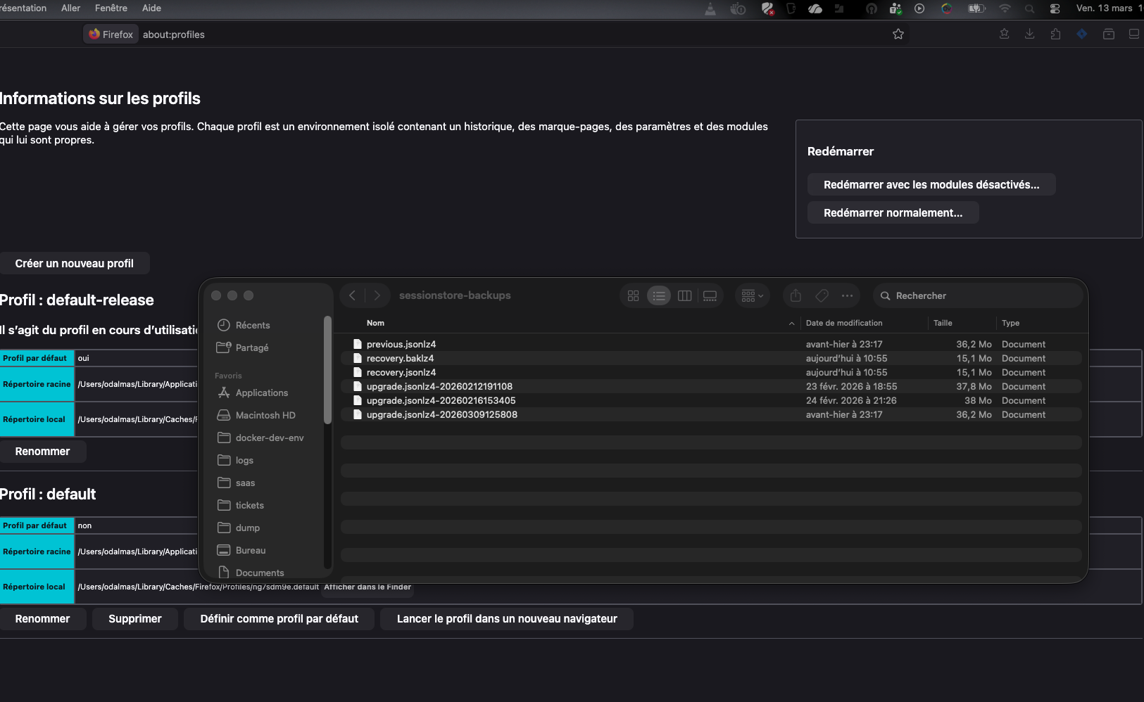The image size is (1144, 702).
Task: Open Macintosh HD in the Finder sidebar
Action: [x=266, y=415]
